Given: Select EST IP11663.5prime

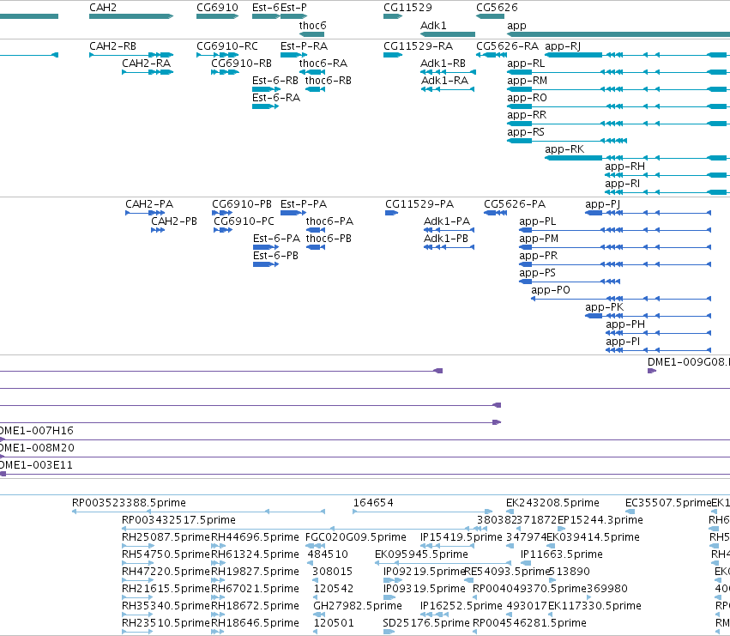Looking at the screenshot, I should click(x=526, y=563).
